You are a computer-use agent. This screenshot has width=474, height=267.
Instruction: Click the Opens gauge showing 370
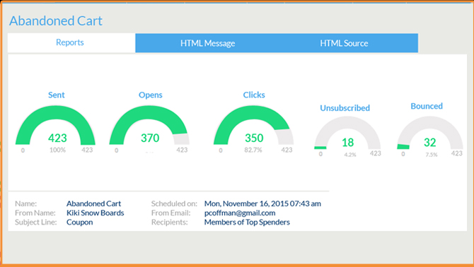tap(149, 125)
